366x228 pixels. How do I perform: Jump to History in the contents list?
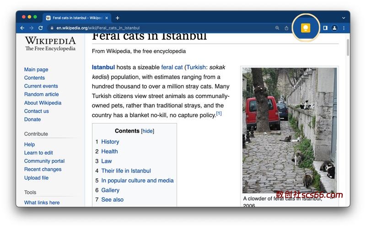click(110, 142)
